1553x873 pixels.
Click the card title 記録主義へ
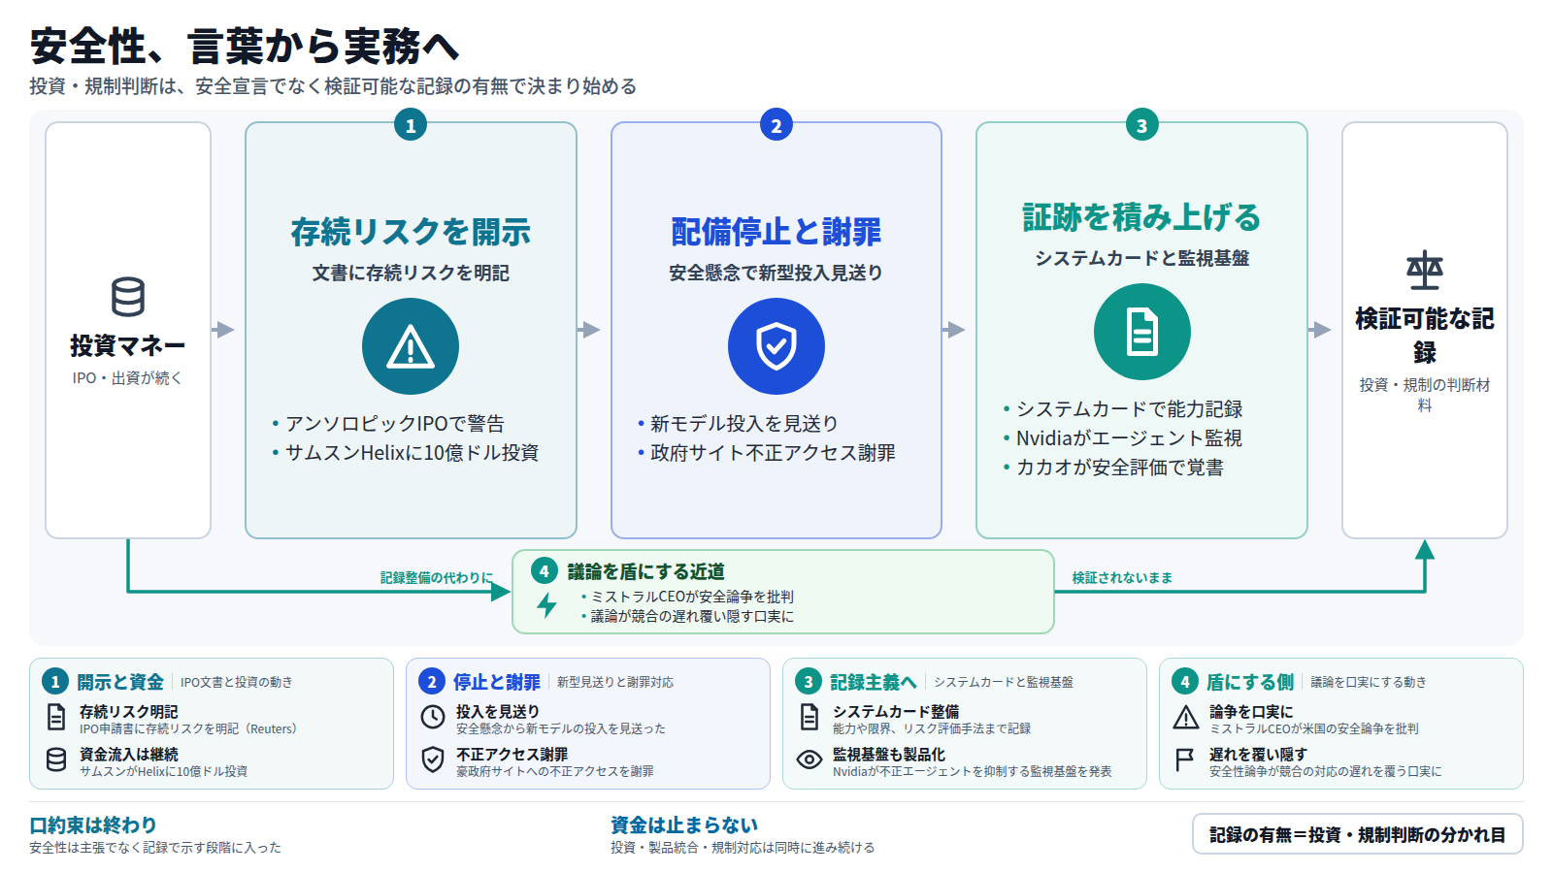pyautogui.click(x=874, y=682)
